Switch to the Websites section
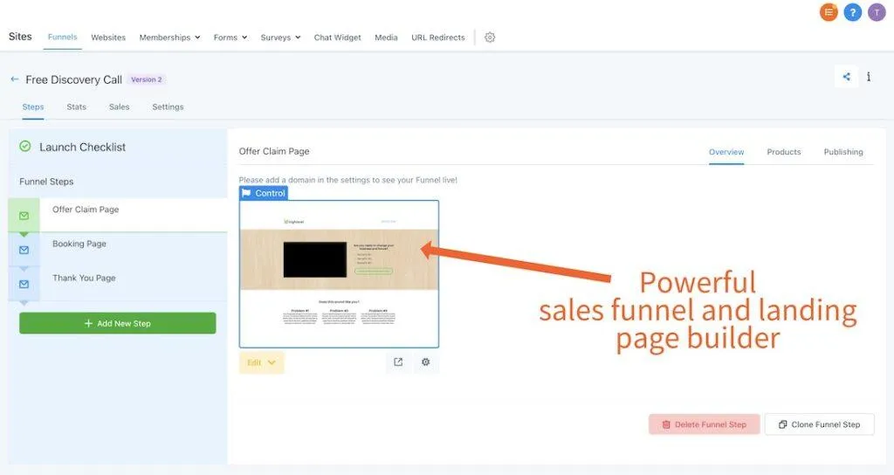Image resolution: width=894 pixels, height=475 pixels. tap(108, 37)
